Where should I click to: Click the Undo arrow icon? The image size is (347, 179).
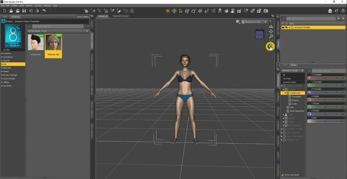(x=44, y=11)
